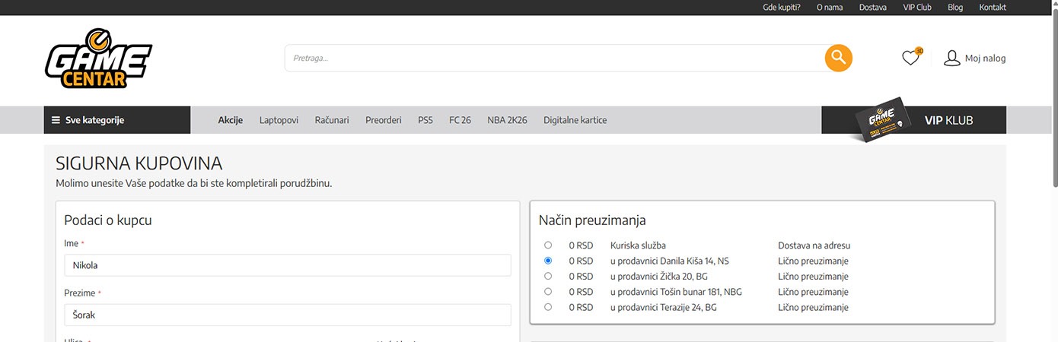
Task: Open the Digitalne kartice category
Action: [x=575, y=120]
